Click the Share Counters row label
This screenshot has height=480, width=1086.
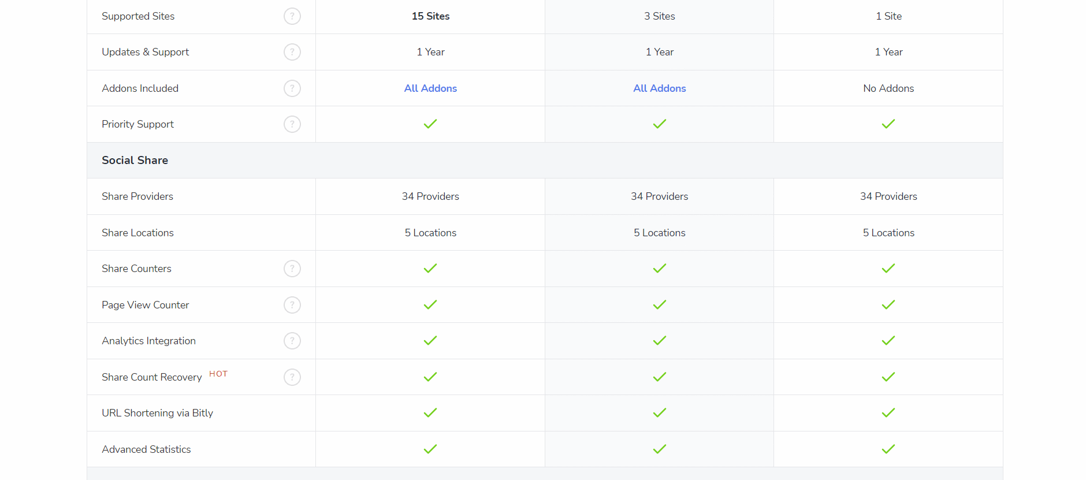coord(136,269)
